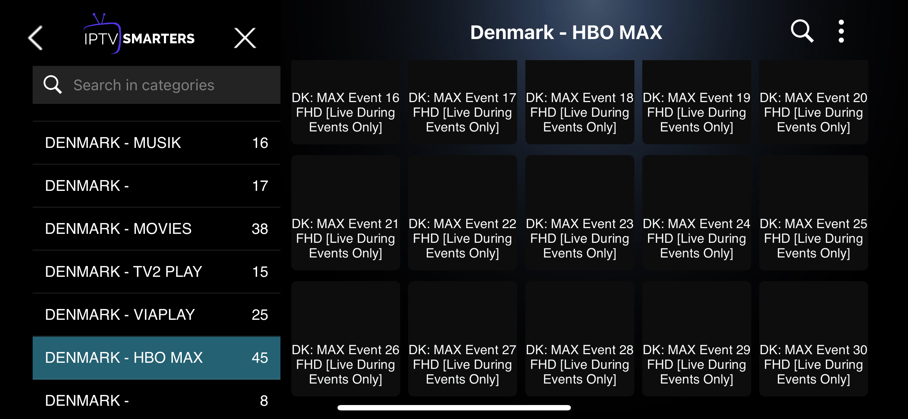
Task: Open the unnamed Denmark category with 17 channels
Action: [156, 186]
